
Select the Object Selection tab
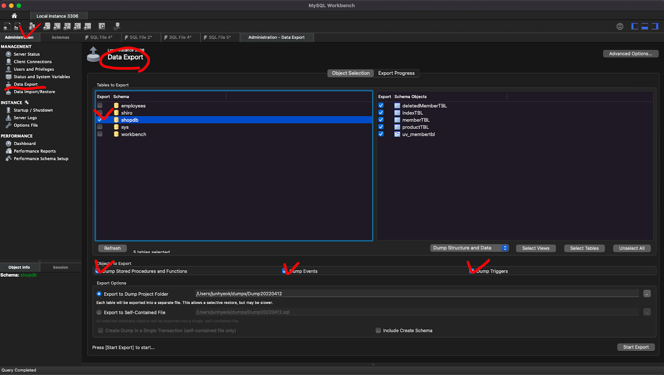pyautogui.click(x=351, y=73)
